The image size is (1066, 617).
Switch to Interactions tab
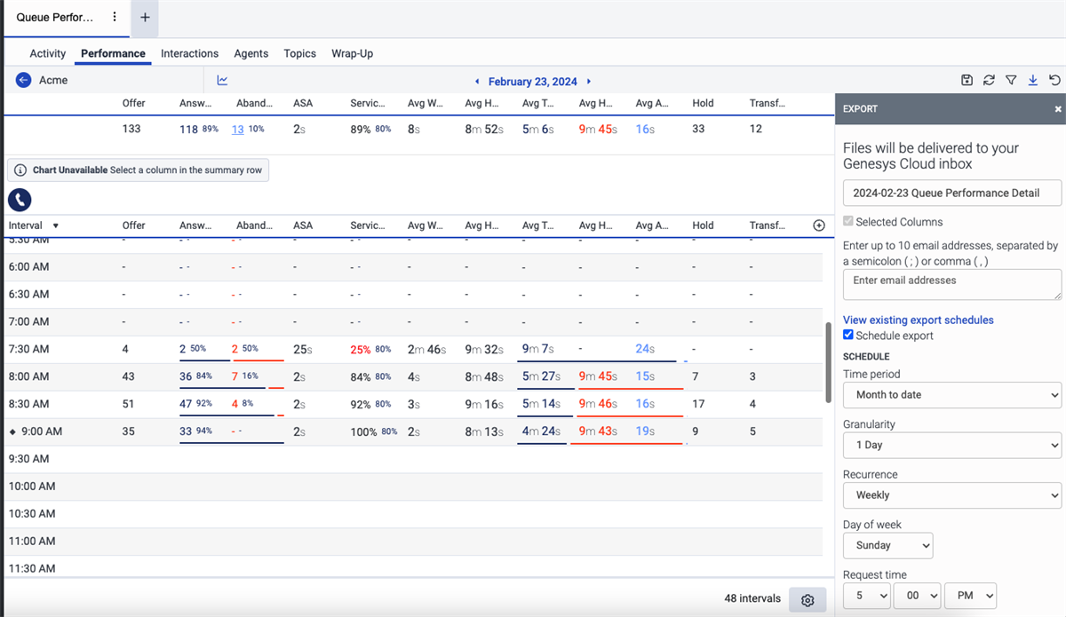(x=189, y=53)
